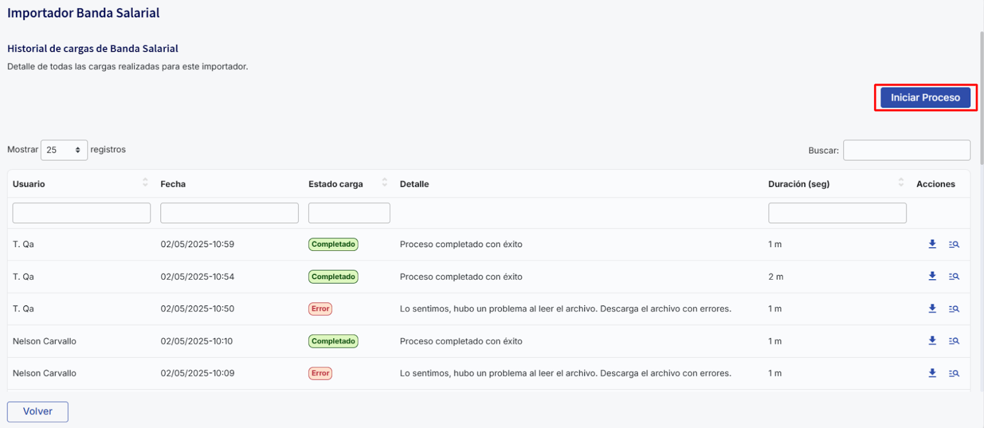Download file for the 02/05/2025-10:59 upload

[x=932, y=244]
